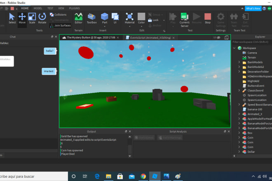Close the Chat panel
The width and height of the screenshot is (272, 181).
click(x=56, y=37)
